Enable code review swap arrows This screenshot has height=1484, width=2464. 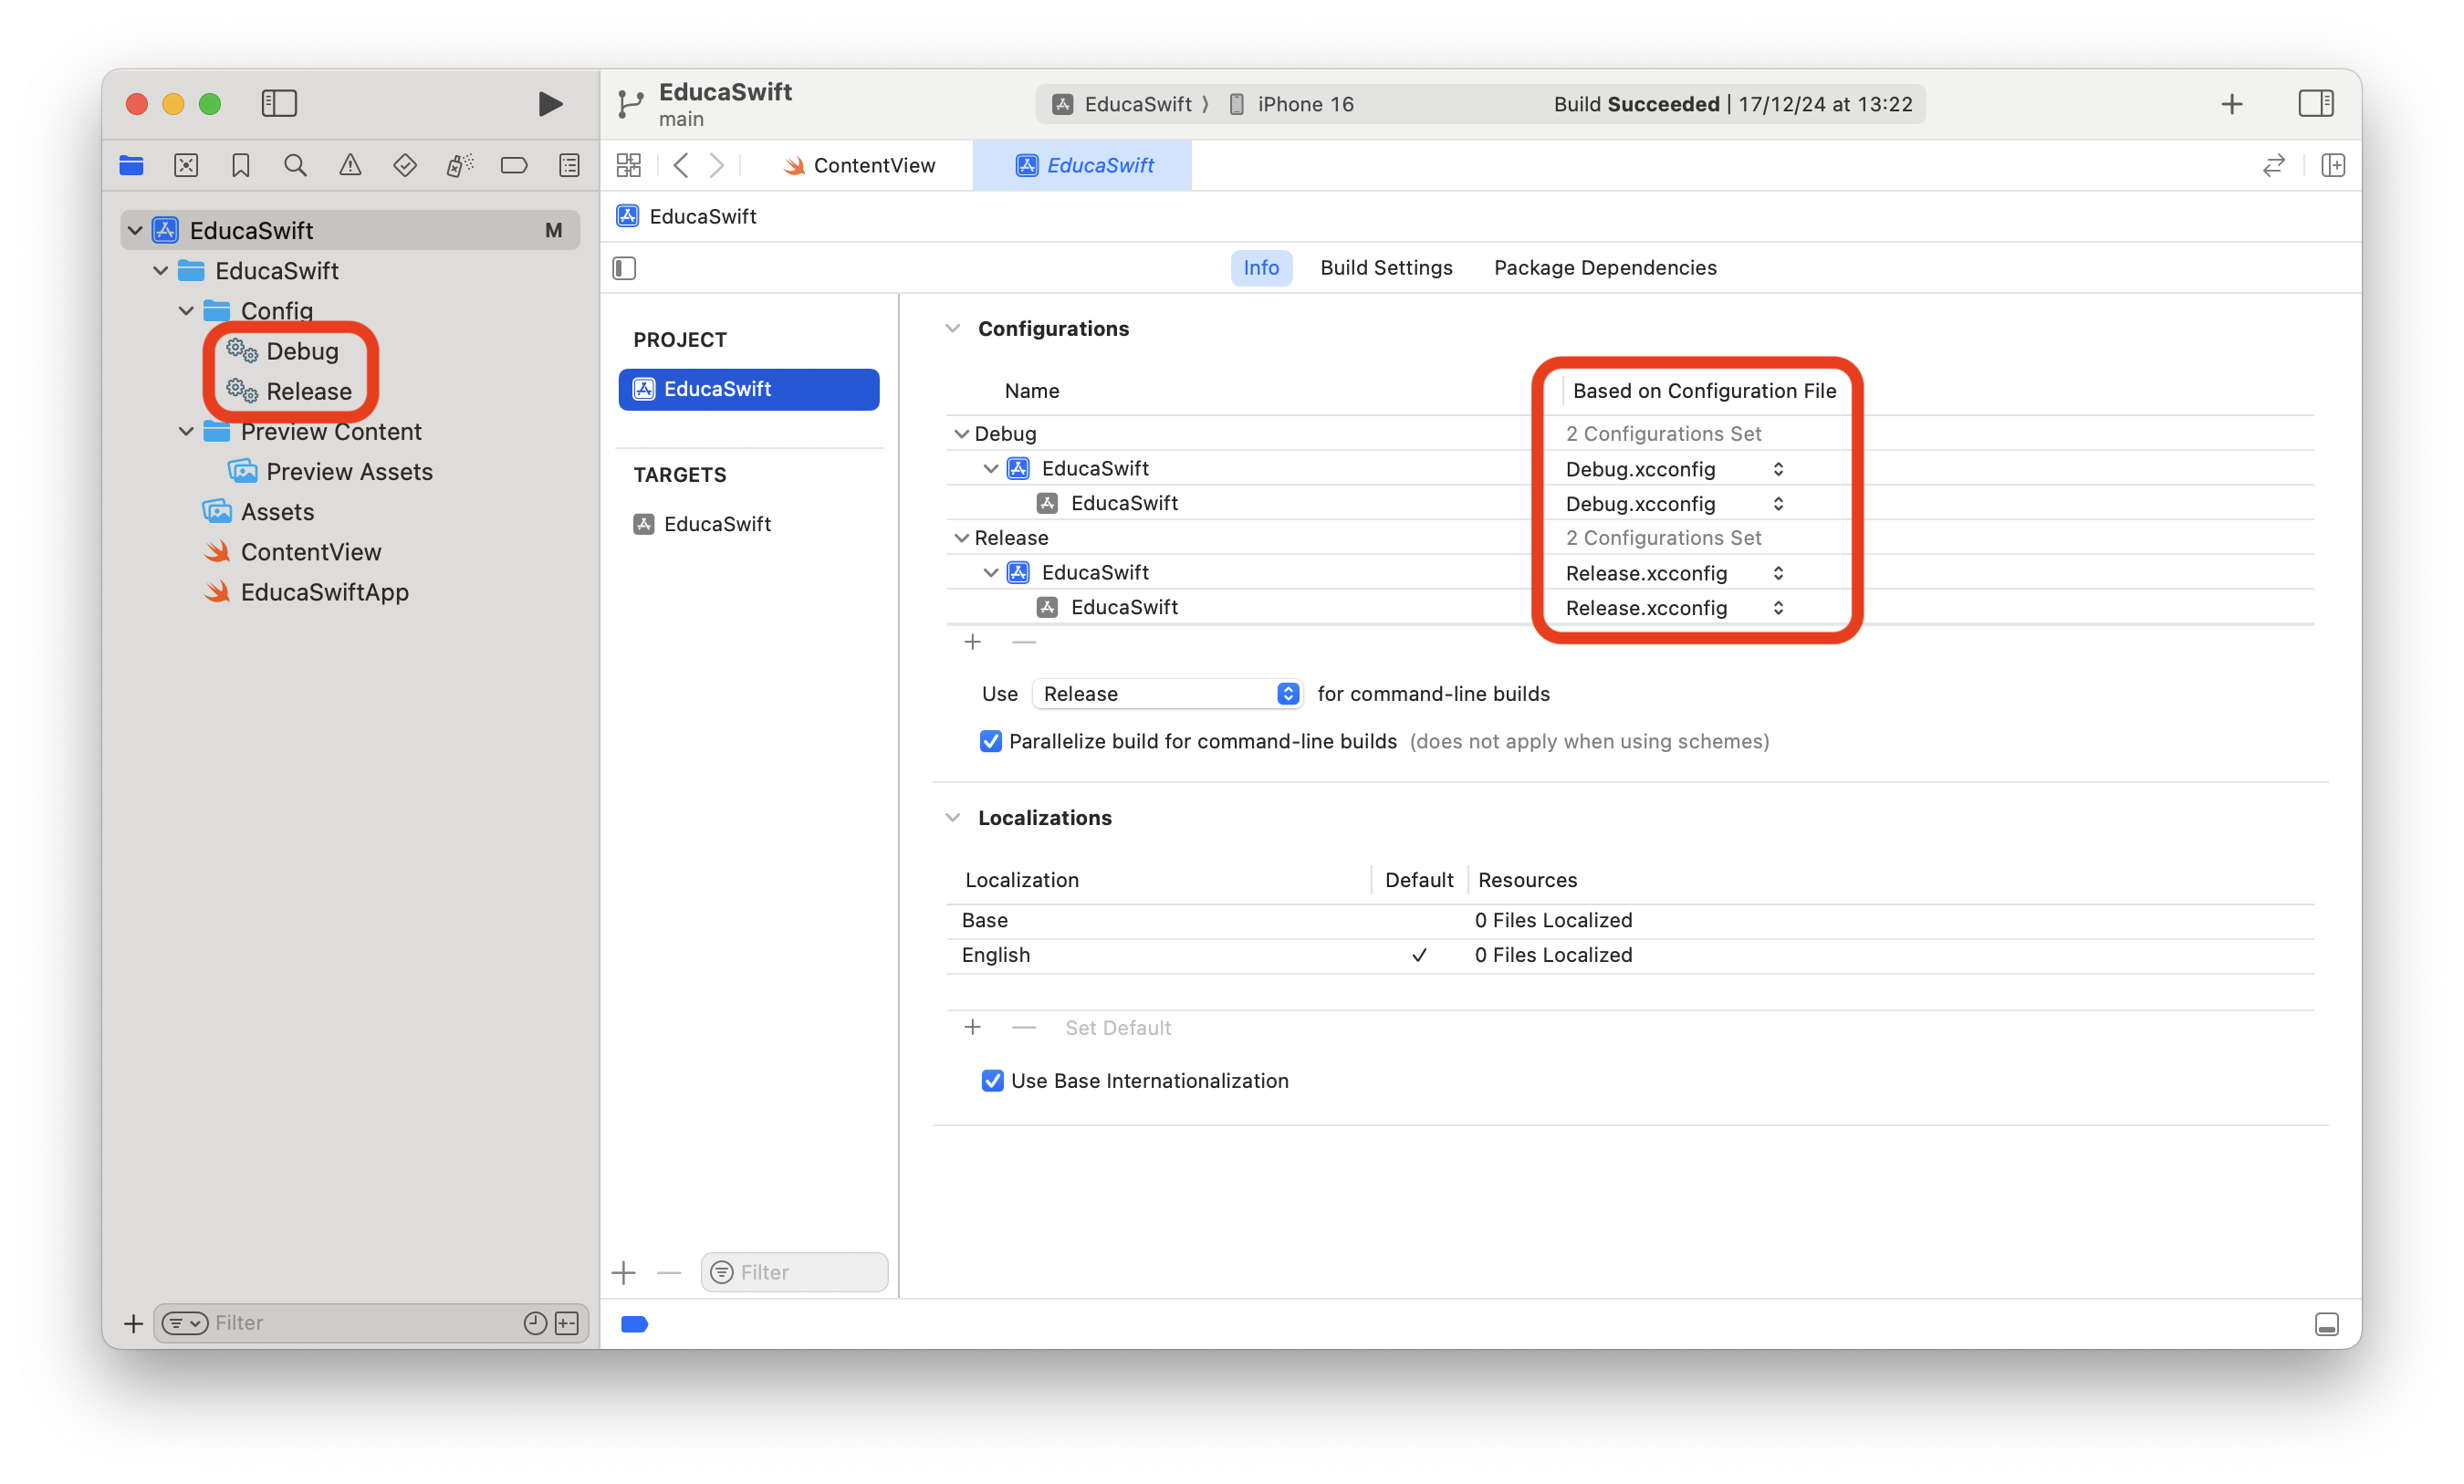[2274, 165]
